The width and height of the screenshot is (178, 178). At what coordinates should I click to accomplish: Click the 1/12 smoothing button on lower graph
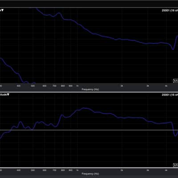click(176, 165)
